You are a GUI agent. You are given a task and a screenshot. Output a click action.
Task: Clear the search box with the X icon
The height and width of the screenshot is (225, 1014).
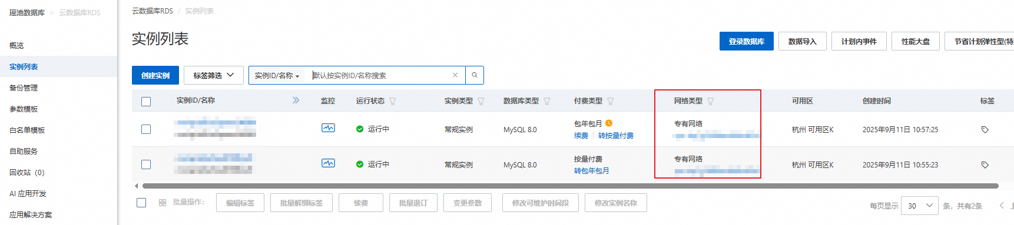point(455,75)
